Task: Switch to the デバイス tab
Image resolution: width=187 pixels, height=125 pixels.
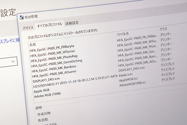Action: [x=28, y=28]
